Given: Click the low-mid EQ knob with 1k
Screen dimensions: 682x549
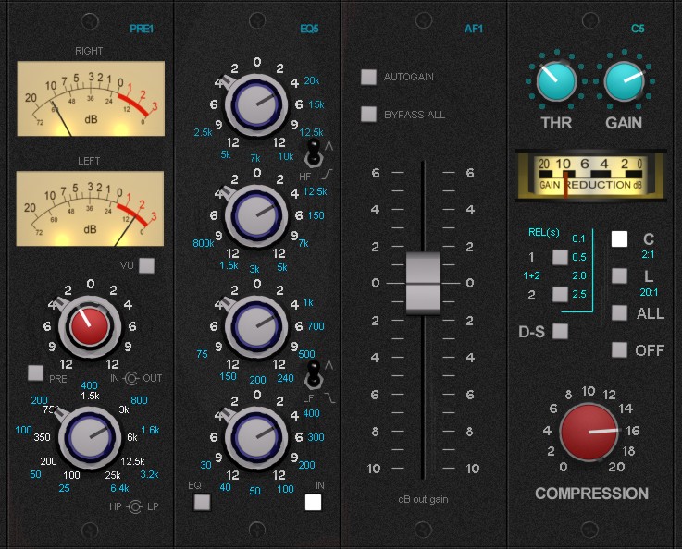Looking at the screenshot, I should (x=256, y=326).
